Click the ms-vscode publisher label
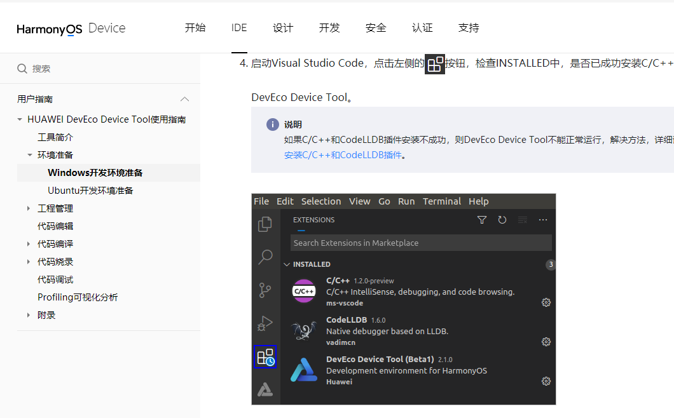Image resolution: width=674 pixels, height=418 pixels. click(345, 303)
